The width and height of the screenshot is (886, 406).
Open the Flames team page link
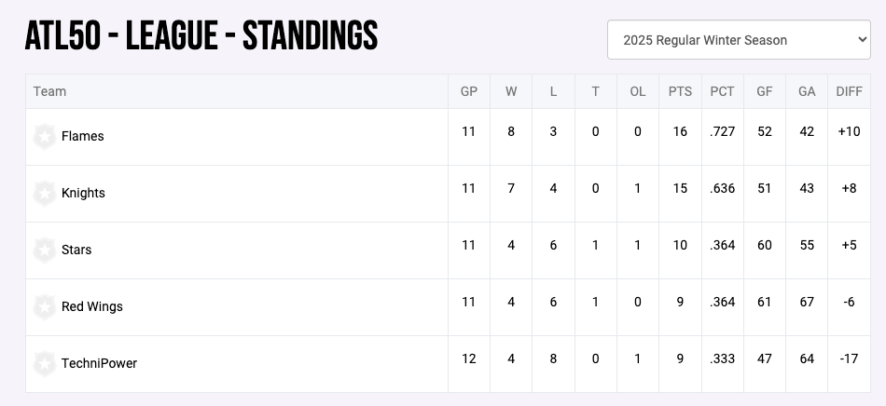click(x=83, y=136)
